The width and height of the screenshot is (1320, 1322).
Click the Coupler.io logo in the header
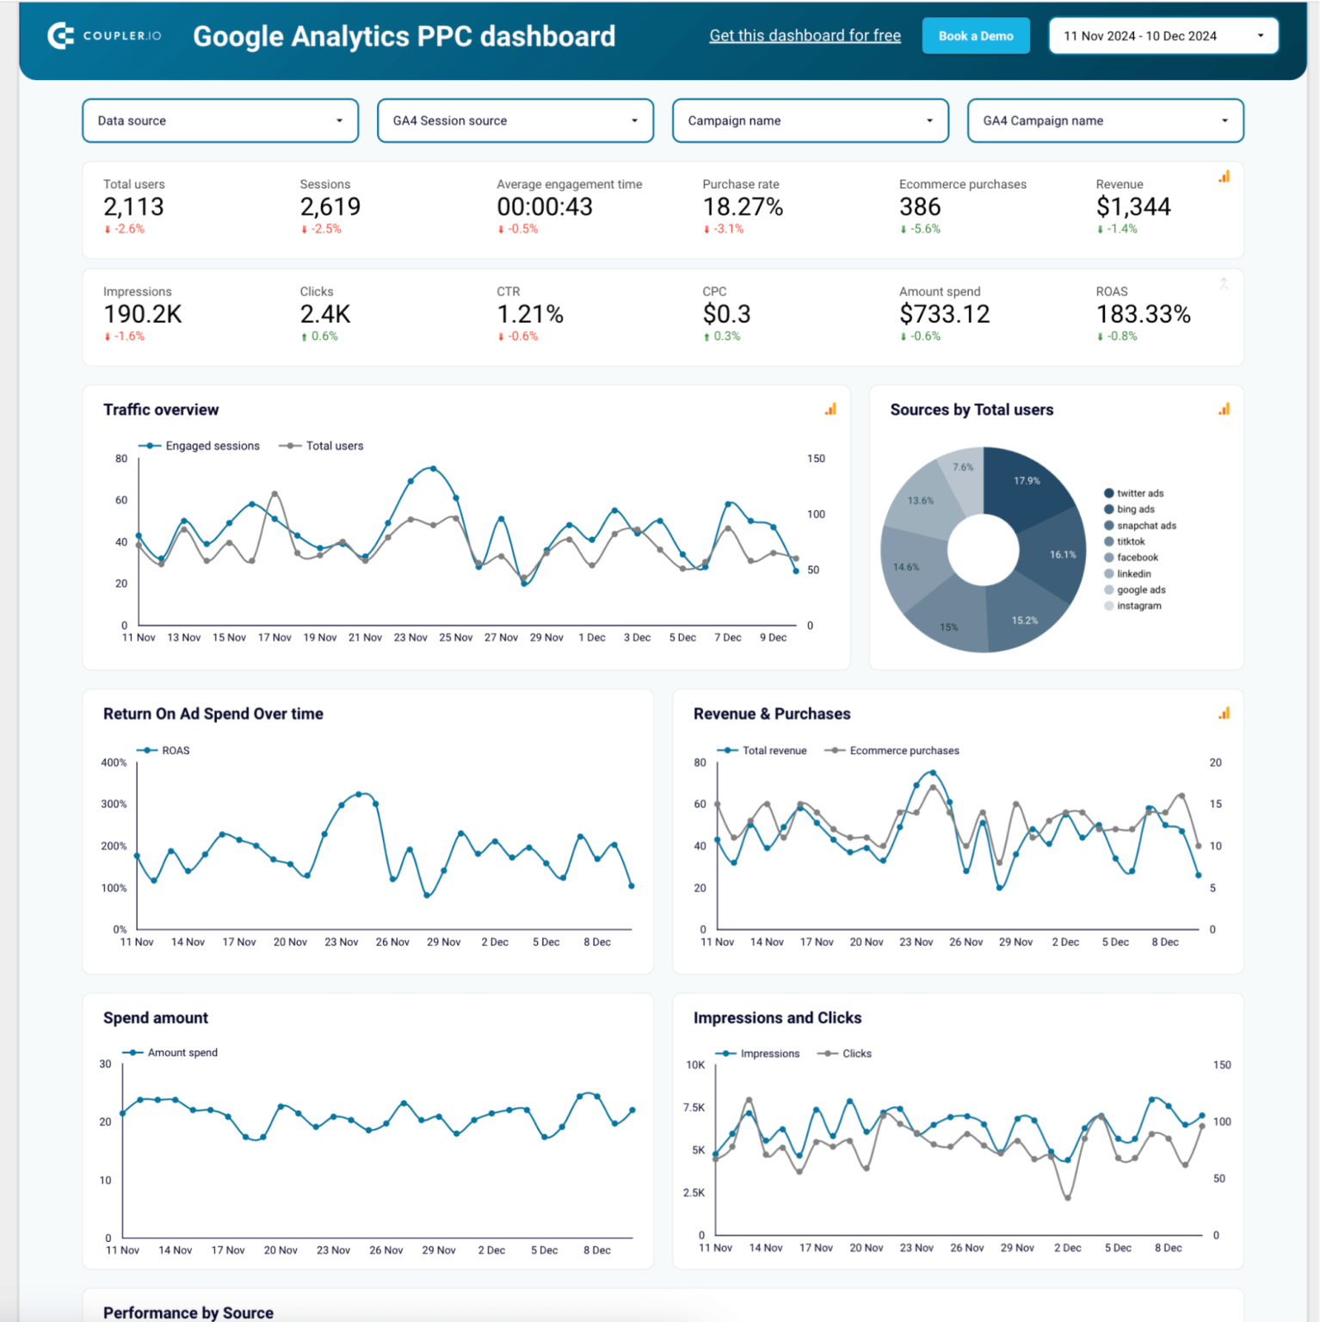point(105,35)
